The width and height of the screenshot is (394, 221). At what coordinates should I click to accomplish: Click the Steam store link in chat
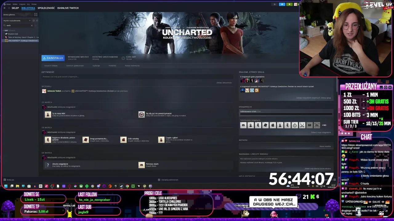366,146
